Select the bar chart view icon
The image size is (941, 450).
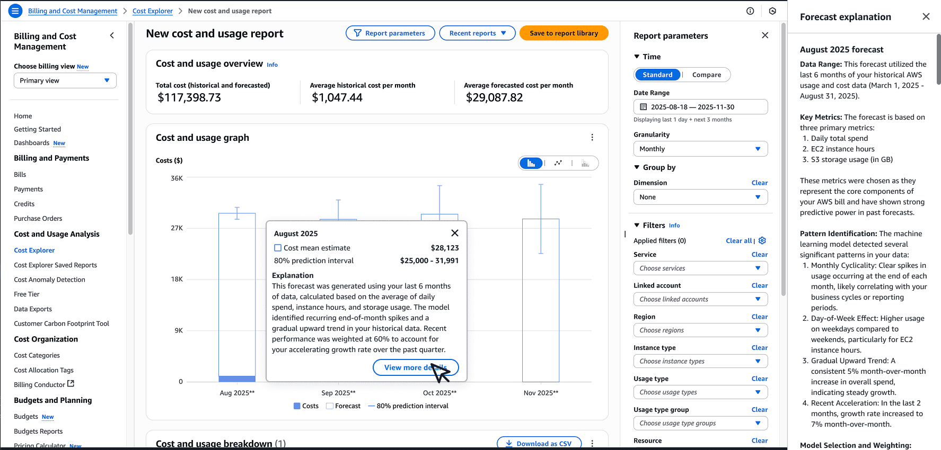pyautogui.click(x=531, y=163)
